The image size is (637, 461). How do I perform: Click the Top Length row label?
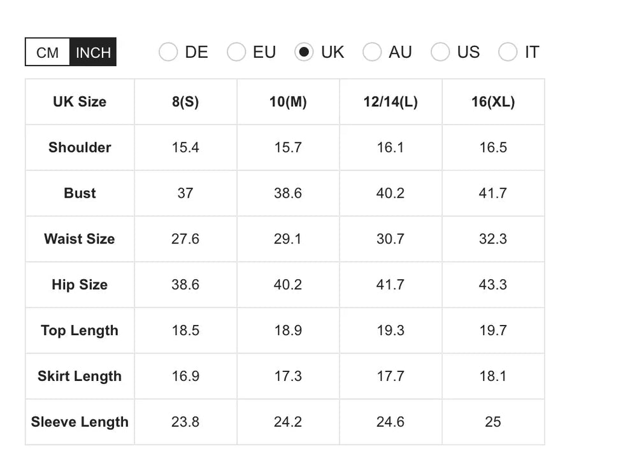click(79, 331)
